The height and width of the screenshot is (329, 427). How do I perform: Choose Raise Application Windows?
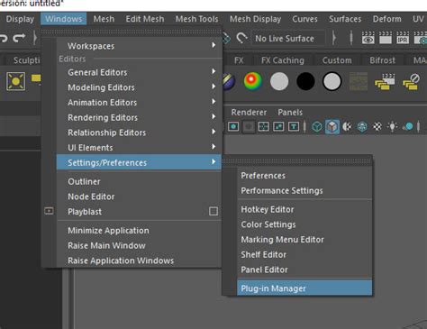point(139,260)
